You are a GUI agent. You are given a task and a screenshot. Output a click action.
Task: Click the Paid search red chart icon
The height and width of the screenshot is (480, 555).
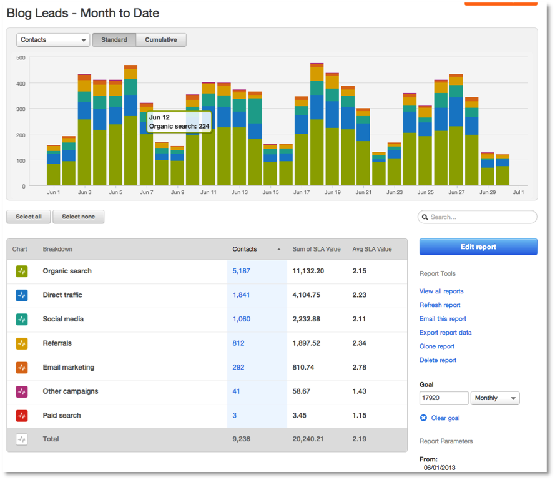point(21,415)
